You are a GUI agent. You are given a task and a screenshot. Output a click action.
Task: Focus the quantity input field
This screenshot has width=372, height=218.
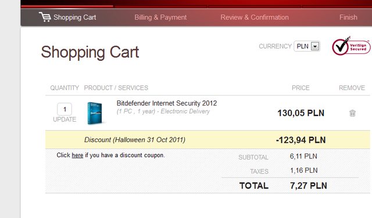click(65, 110)
